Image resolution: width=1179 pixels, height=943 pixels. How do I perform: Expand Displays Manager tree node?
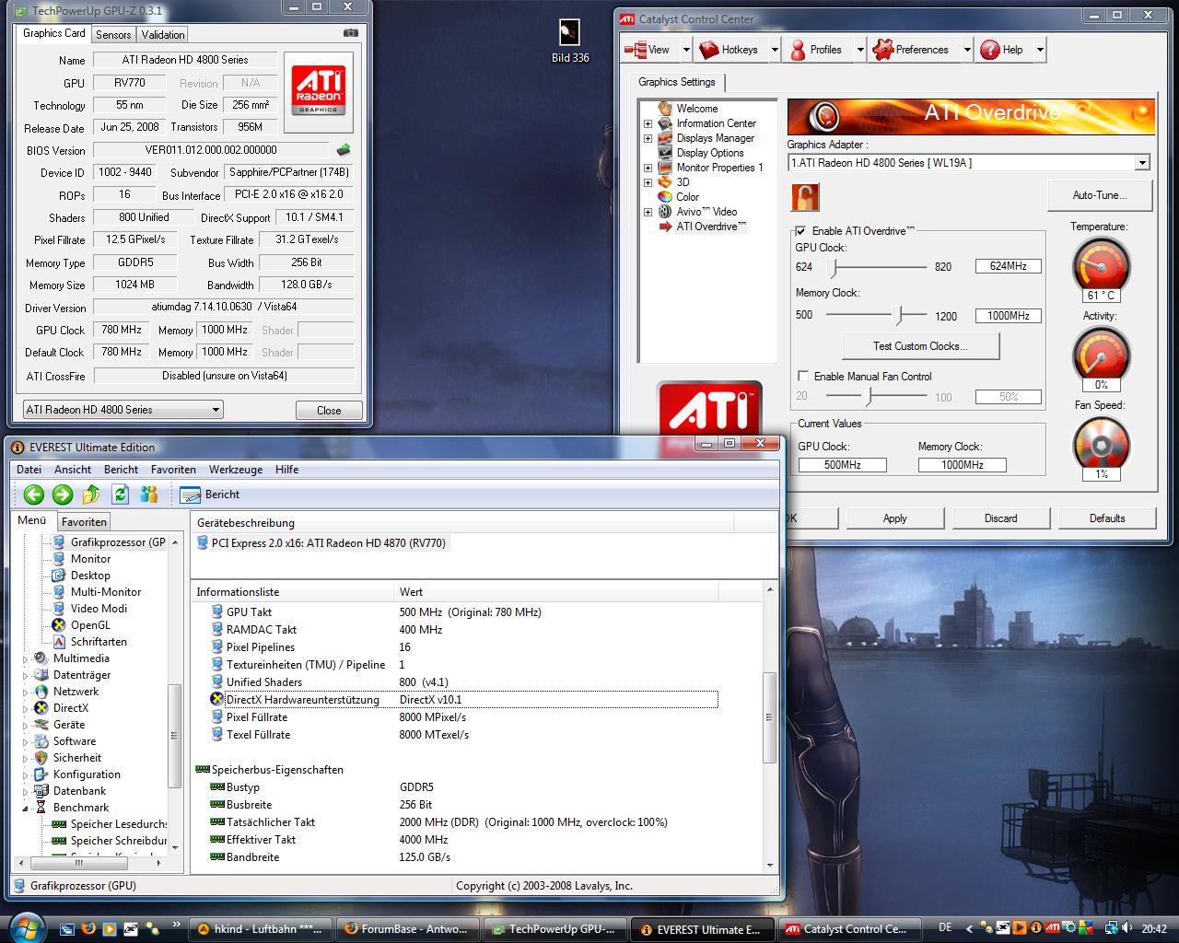click(x=648, y=138)
